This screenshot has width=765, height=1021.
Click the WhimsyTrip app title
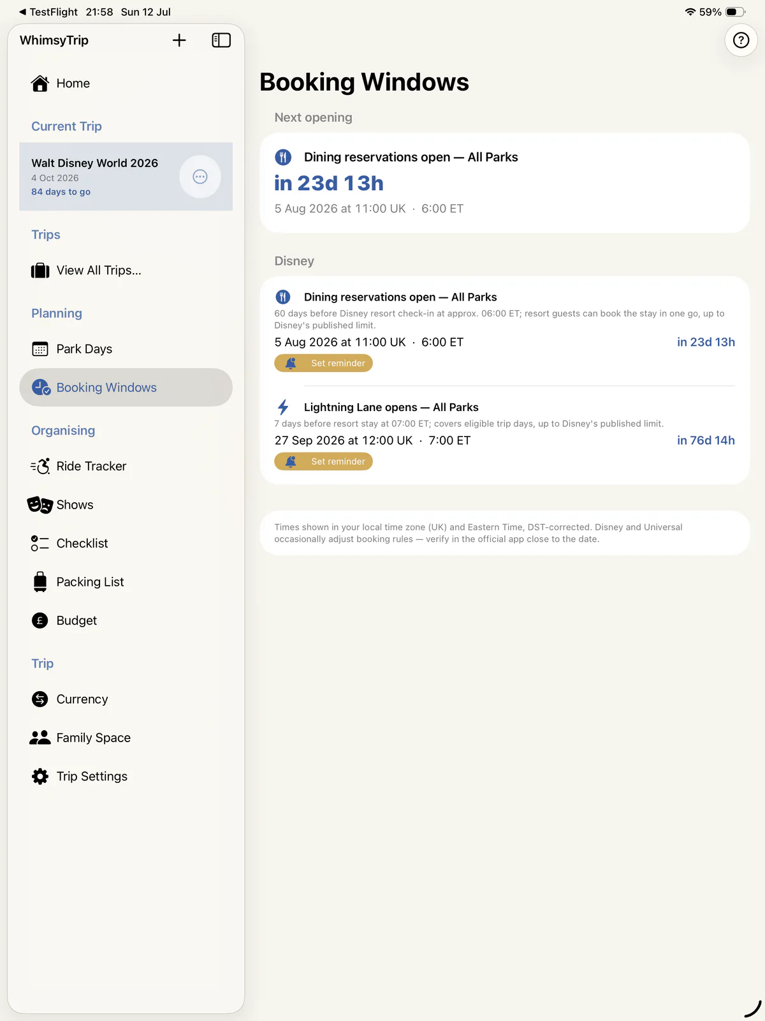54,40
